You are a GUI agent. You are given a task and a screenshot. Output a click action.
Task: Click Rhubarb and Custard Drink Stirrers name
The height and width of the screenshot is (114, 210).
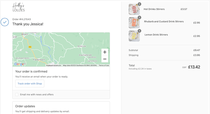(x=164, y=22)
